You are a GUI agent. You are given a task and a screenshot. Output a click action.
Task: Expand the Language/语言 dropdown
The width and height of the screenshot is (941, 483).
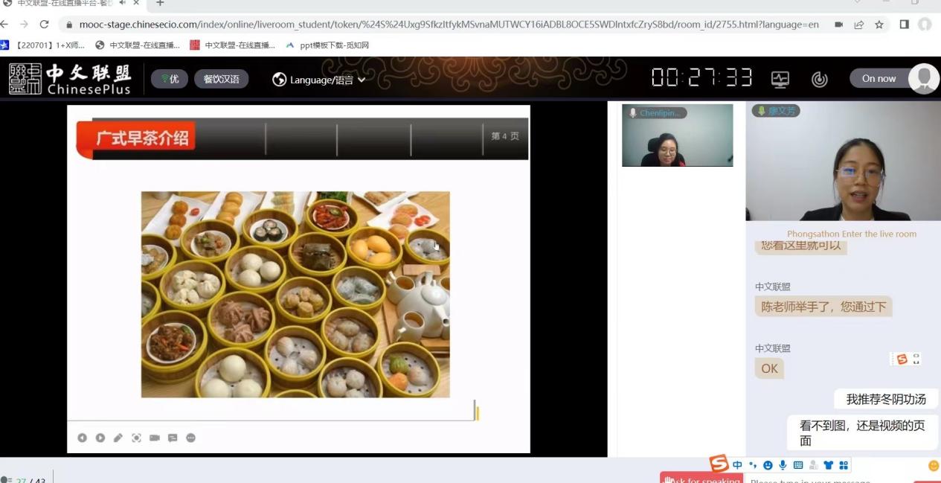pyautogui.click(x=319, y=79)
